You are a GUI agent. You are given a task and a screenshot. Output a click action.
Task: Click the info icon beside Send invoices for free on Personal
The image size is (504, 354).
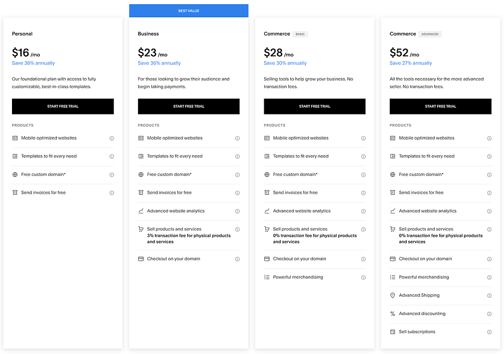[112, 193]
